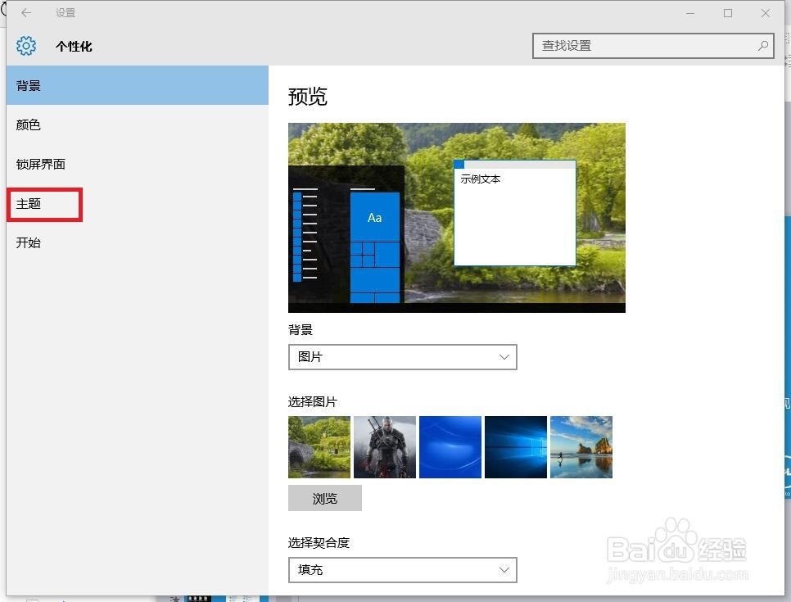Choose the stone bridge landscape wallpaper thumbnail
Image resolution: width=791 pixels, height=602 pixels.
(319, 447)
